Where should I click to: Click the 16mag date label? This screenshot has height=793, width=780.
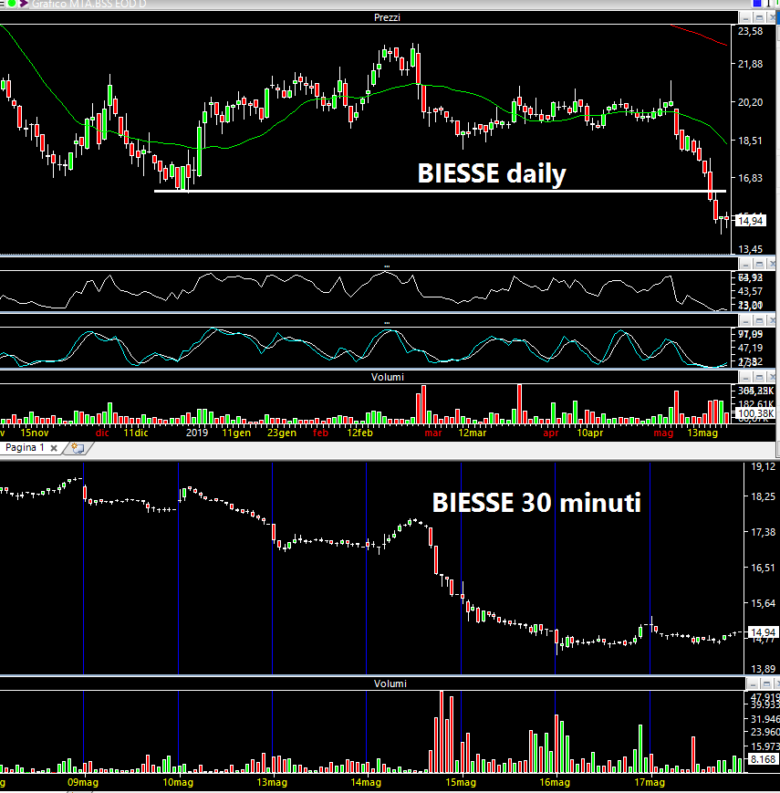click(555, 782)
